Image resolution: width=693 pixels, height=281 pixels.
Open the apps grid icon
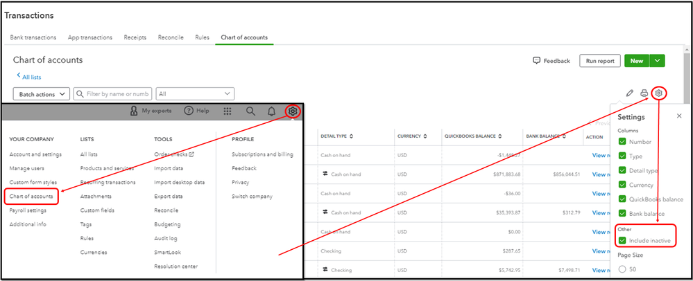pyautogui.click(x=227, y=111)
